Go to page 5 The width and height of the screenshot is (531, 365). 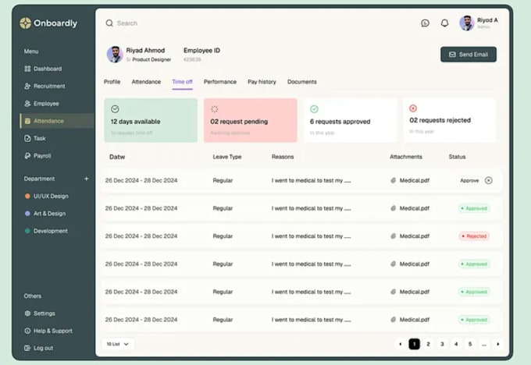[470, 344]
